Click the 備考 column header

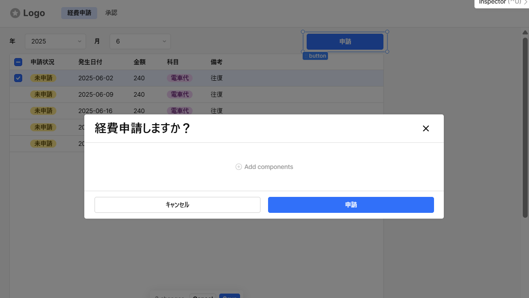point(217,62)
